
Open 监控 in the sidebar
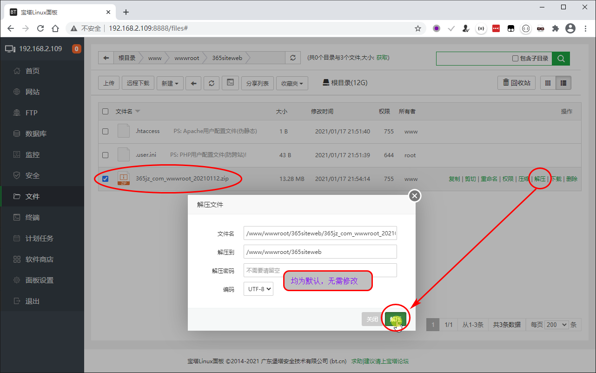coord(33,155)
